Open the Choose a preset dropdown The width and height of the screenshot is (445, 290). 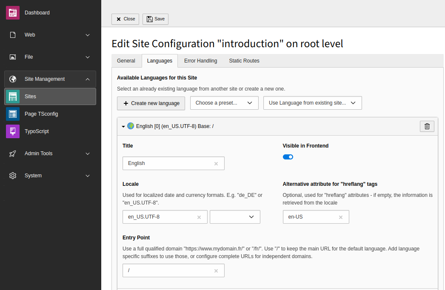click(x=224, y=103)
